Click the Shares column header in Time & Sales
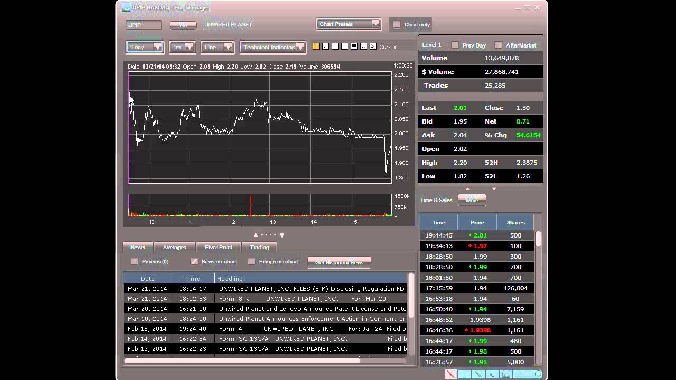 tap(515, 222)
